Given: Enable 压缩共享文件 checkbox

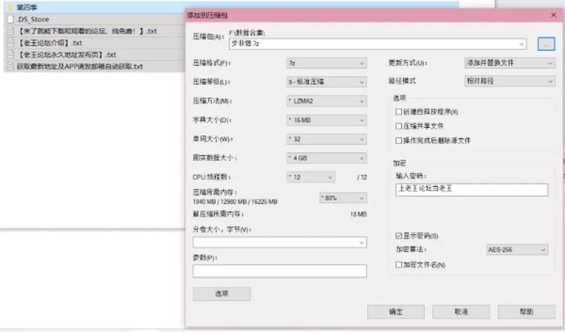Looking at the screenshot, I should 398,126.
